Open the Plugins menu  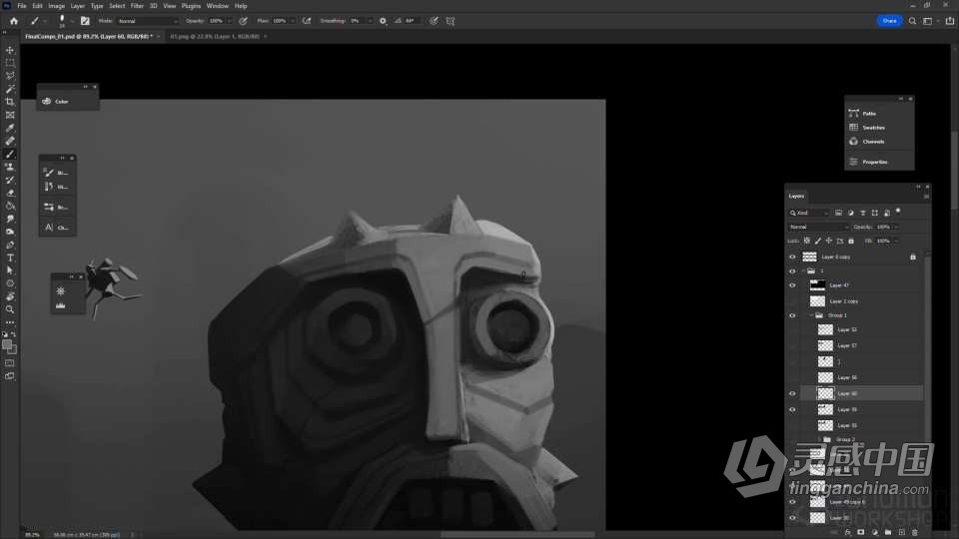pyautogui.click(x=191, y=6)
